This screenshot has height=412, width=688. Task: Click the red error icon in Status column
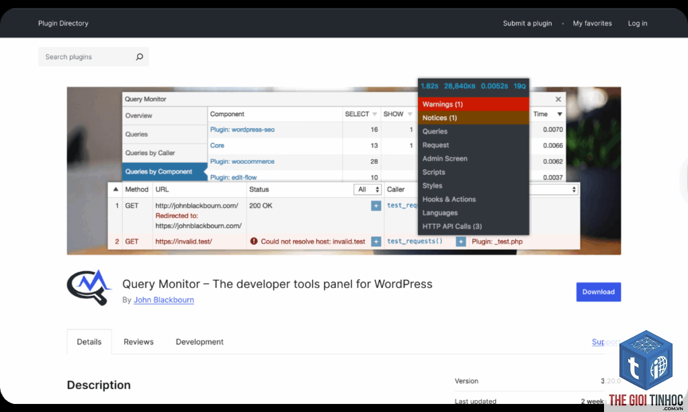(x=253, y=241)
